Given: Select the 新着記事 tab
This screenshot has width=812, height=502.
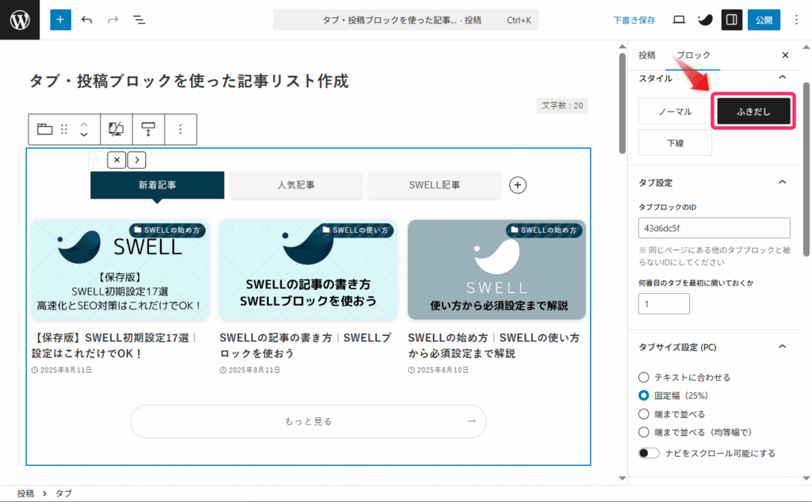Looking at the screenshot, I should [158, 185].
